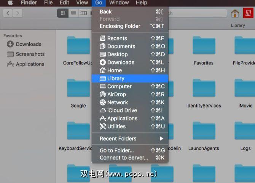Open the Window menu
The image size is (255, 183).
pos(119,3)
